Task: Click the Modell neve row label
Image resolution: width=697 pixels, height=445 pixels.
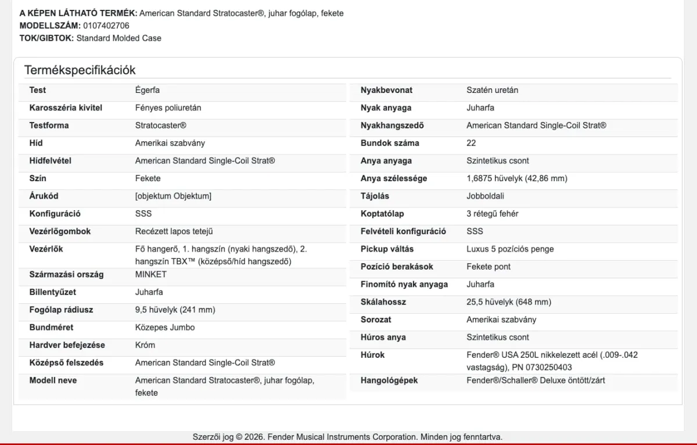Action: point(53,381)
